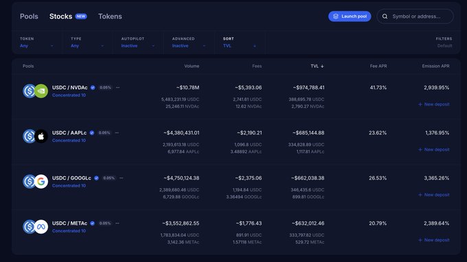Click New deposit for the NVDAc pool

pyautogui.click(x=434, y=104)
